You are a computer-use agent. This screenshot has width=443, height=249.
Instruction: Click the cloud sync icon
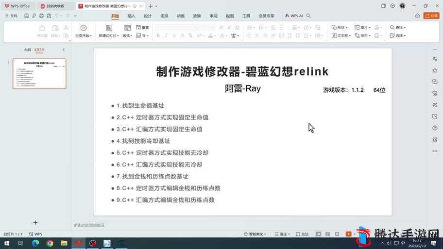[418, 16]
